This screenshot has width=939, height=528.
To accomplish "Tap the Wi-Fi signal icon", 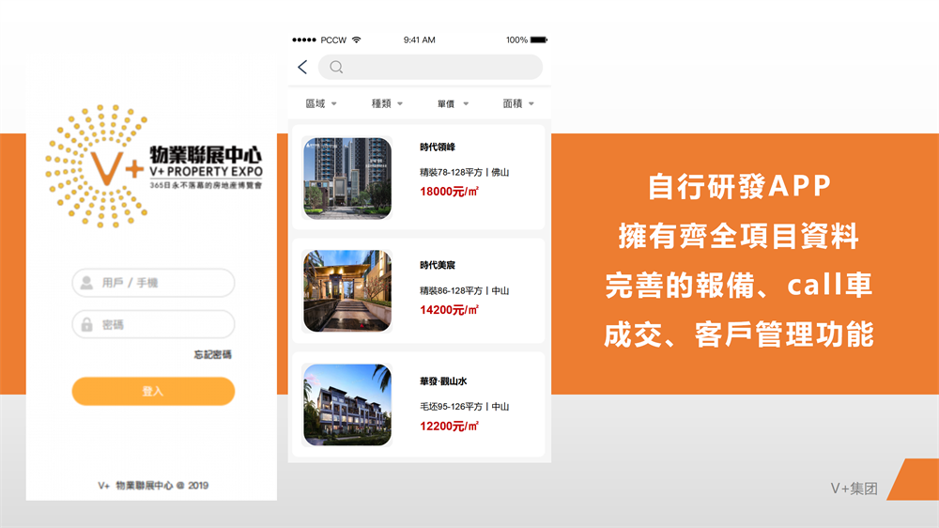I will click(x=357, y=40).
